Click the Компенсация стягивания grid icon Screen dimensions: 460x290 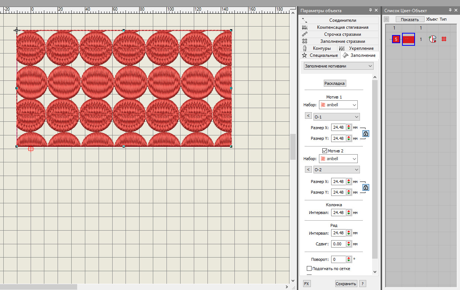tap(305, 27)
